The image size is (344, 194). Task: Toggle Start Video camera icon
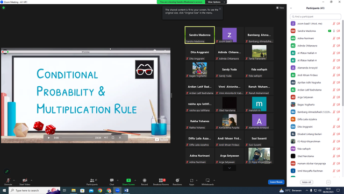[25, 181]
